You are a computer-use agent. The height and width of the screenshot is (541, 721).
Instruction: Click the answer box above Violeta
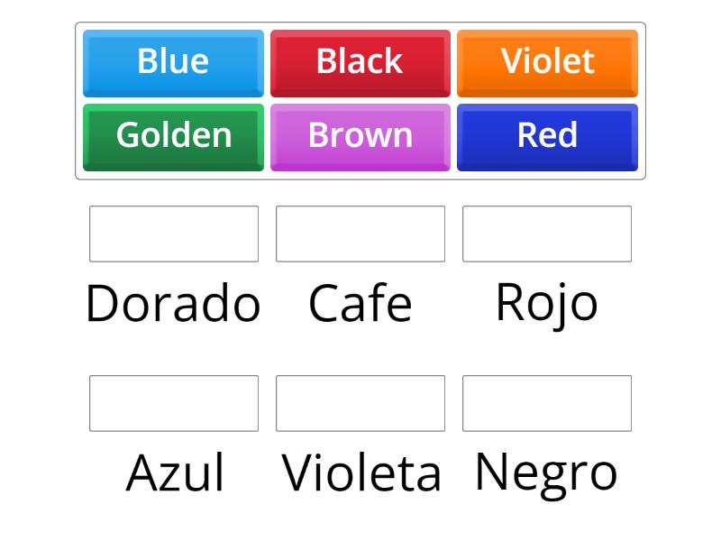[360, 402]
